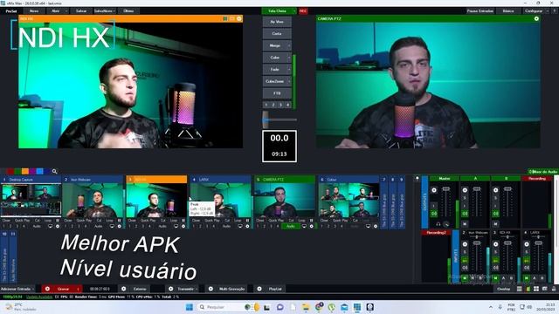Click the vMix icon in the taskbar
The width and height of the screenshot is (559, 314).
coord(357,307)
